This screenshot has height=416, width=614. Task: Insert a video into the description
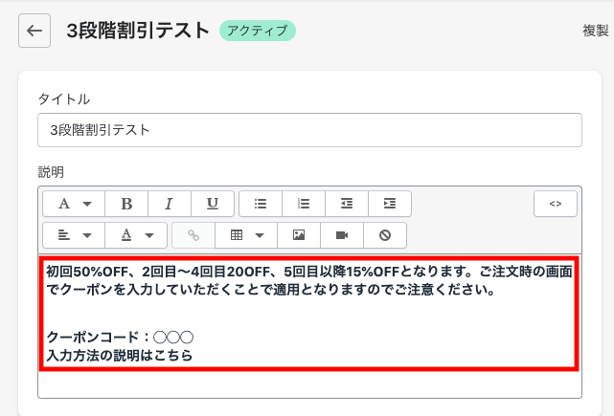(342, 235)
